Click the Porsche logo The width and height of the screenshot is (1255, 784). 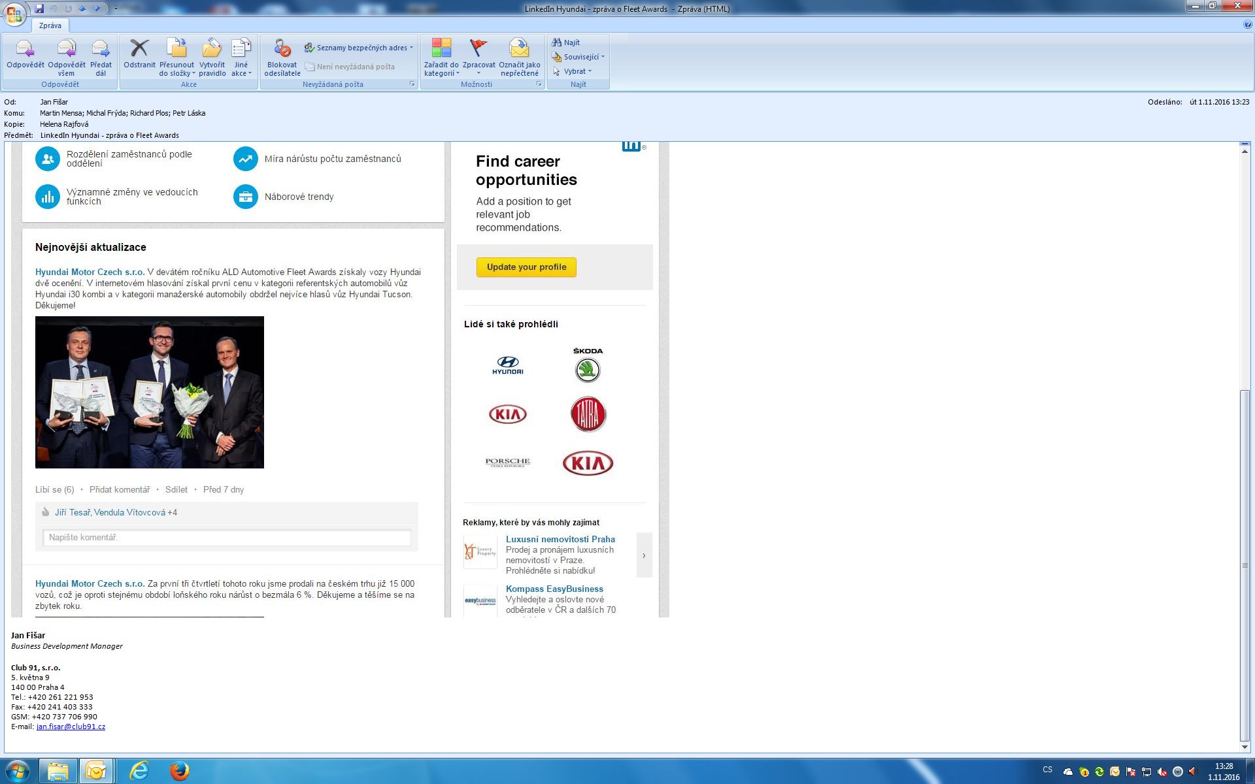(508, 462)
